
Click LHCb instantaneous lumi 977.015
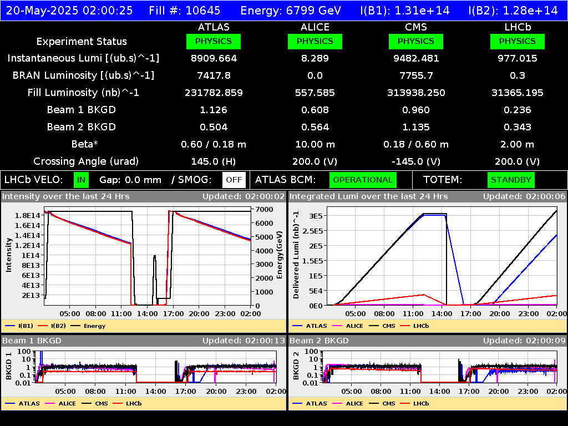[x=518, y=58]
